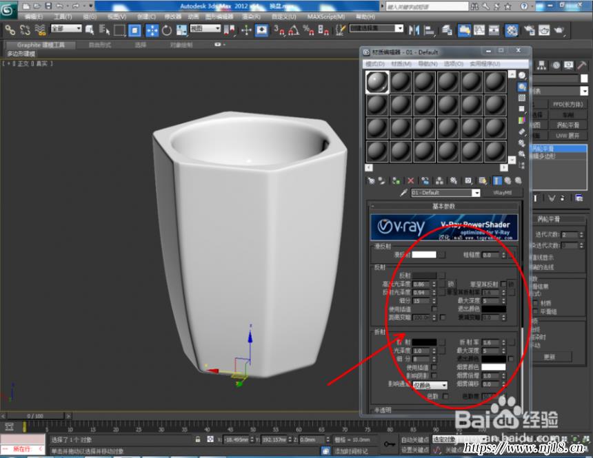
Task: Click the Update button in TurboSmooth panel
Action: 550,357
